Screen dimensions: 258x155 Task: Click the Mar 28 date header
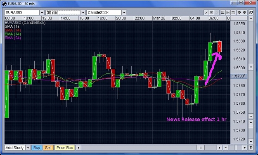click(x=159, y=18)
